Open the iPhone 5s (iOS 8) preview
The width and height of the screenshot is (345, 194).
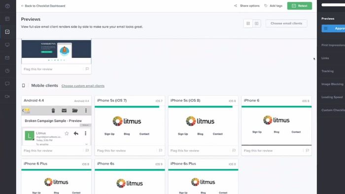click(203, 125)
